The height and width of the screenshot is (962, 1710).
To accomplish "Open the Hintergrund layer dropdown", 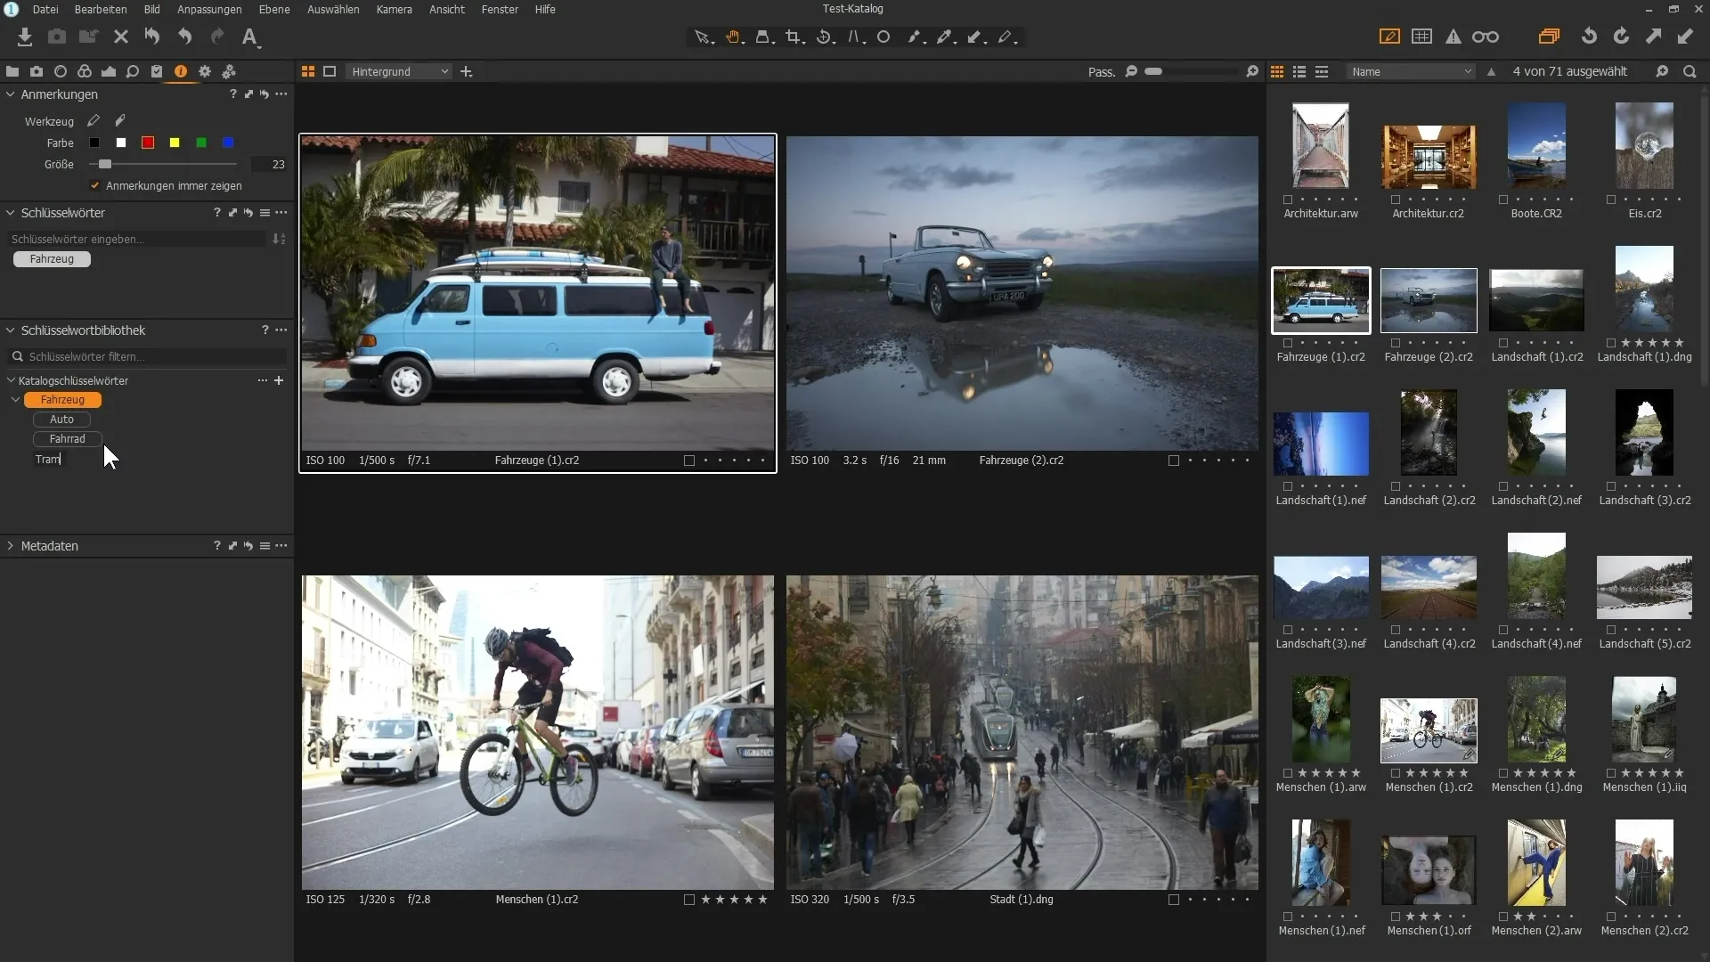I will click(399, 71).
